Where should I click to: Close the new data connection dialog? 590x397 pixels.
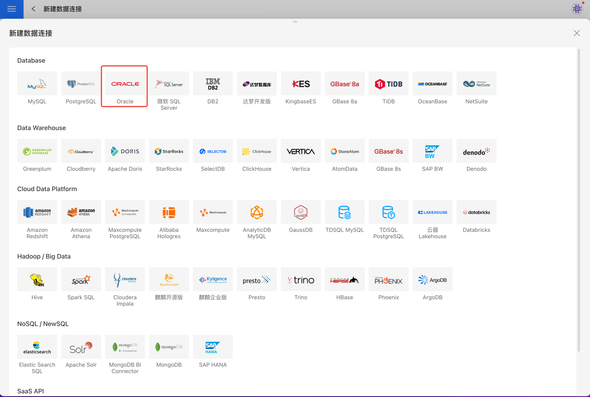click(576, 33)
